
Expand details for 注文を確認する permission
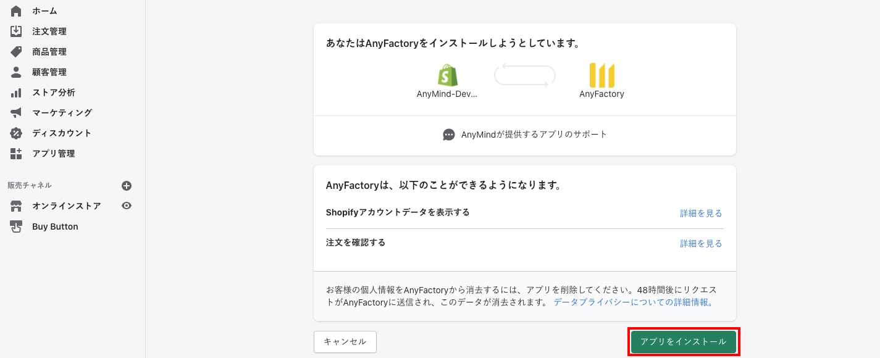coord(700,243)
